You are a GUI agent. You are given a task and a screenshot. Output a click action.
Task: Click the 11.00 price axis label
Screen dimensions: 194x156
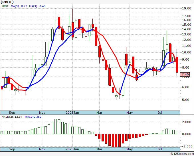click(187, 46)
